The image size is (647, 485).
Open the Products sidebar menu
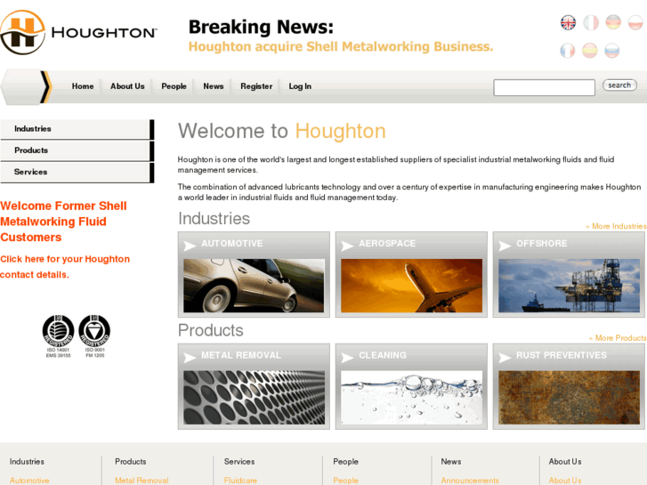(77, 150)
